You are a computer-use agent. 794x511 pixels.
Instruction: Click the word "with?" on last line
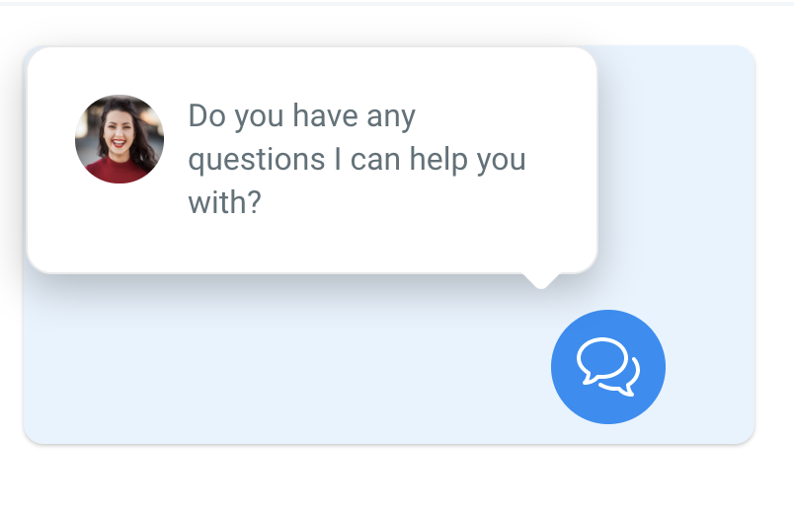tap(225, 202)
